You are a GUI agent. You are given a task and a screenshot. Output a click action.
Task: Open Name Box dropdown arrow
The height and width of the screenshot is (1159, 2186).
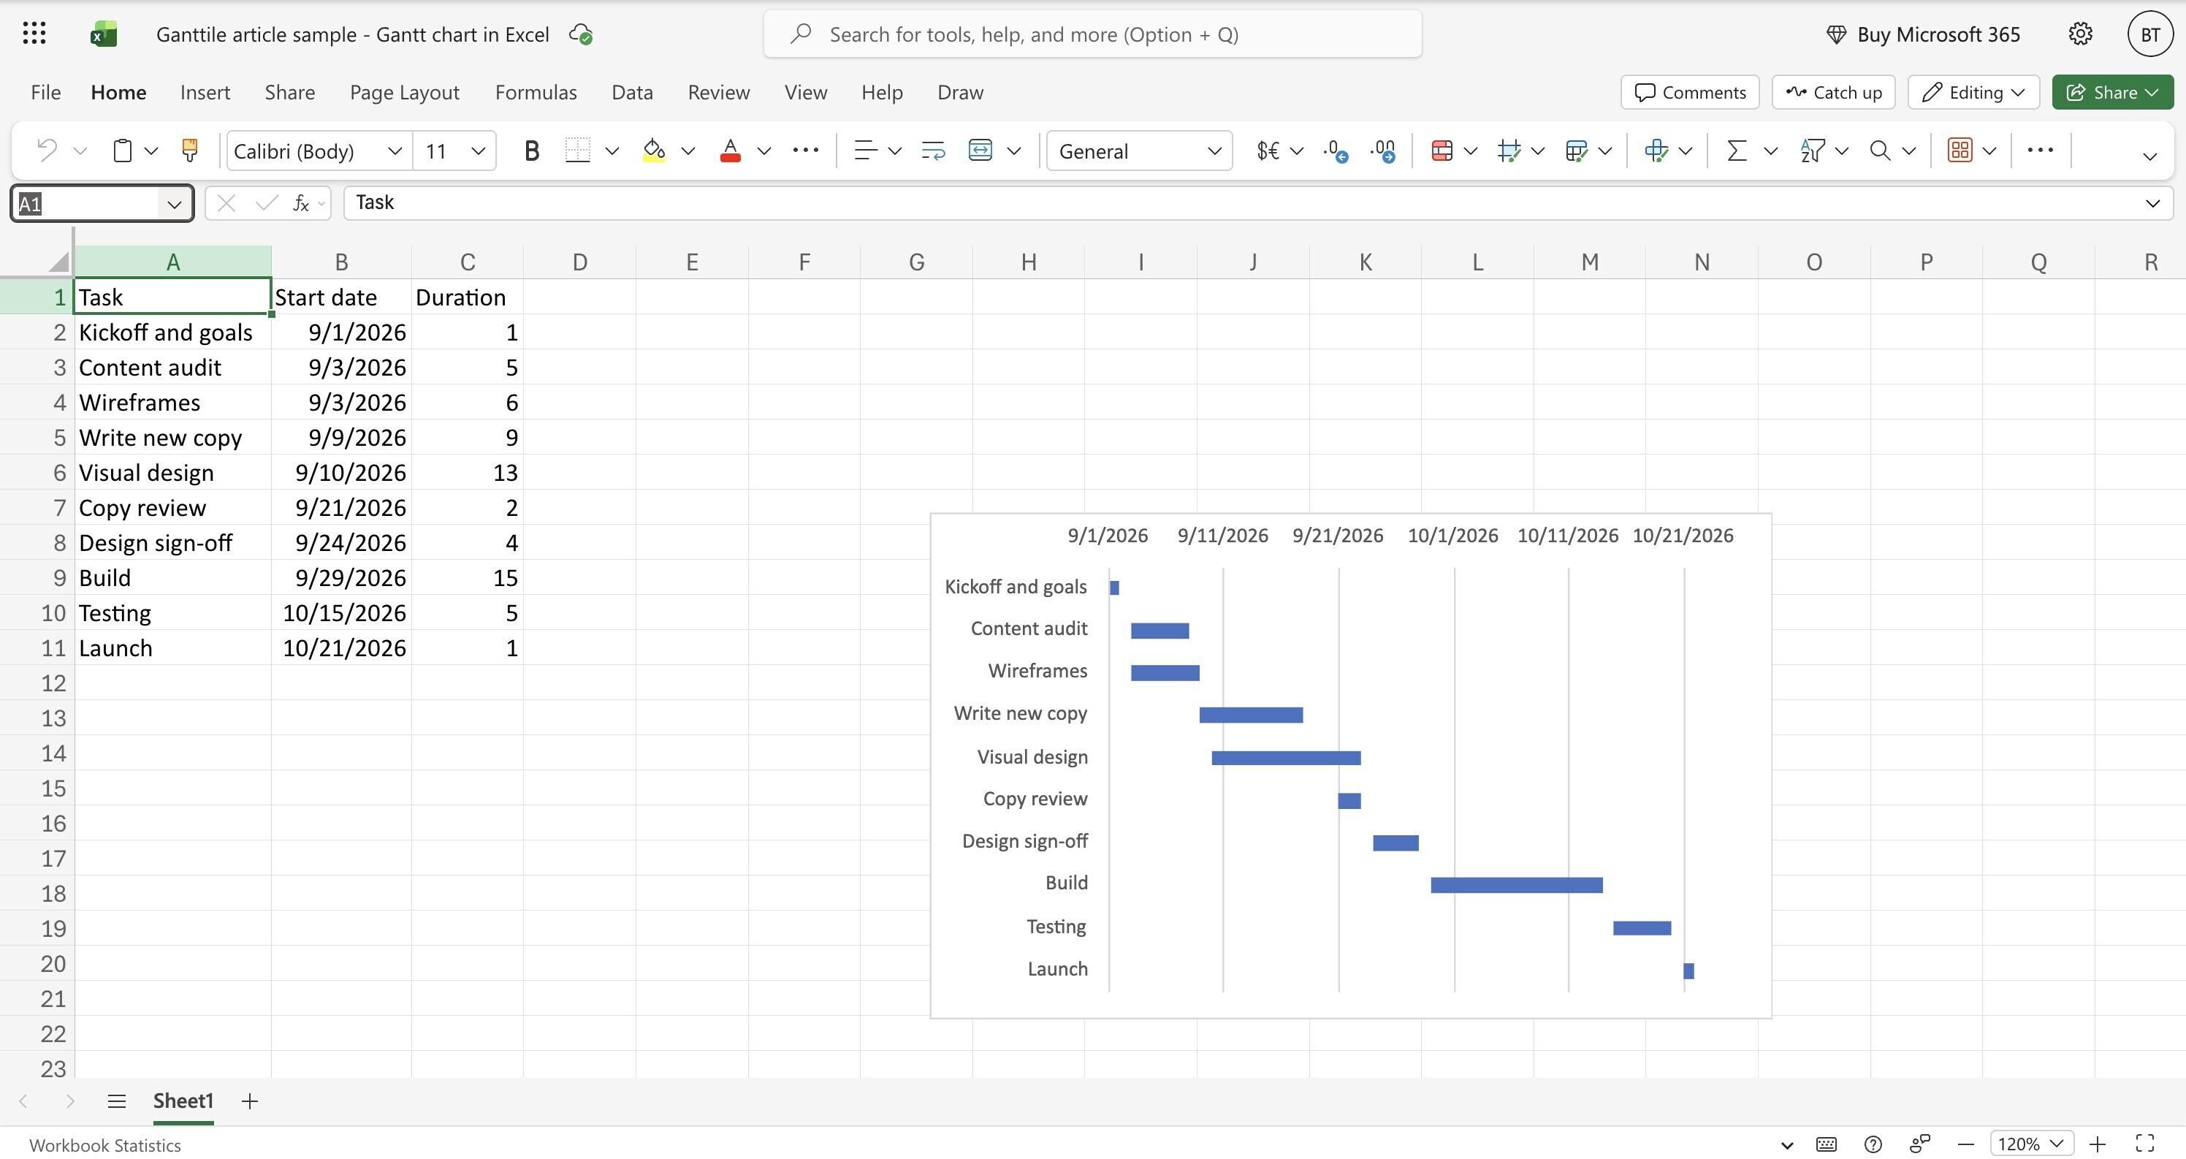pos(174,204)
